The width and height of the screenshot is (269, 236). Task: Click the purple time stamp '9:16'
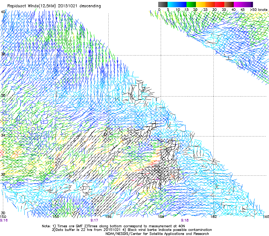point(4,220)
